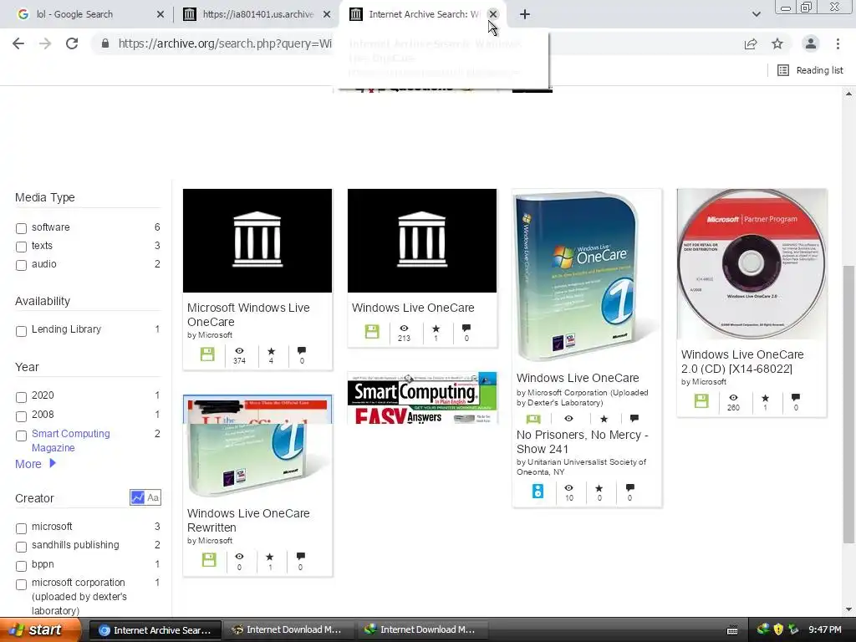The width and height of the screenshot is (856, 642).
Task: Click the page vertical scrollbar thumb
Action: click(848, 404)
